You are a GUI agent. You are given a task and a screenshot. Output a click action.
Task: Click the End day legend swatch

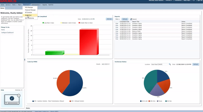166,101
